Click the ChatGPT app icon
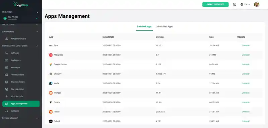 click(51, 74)
